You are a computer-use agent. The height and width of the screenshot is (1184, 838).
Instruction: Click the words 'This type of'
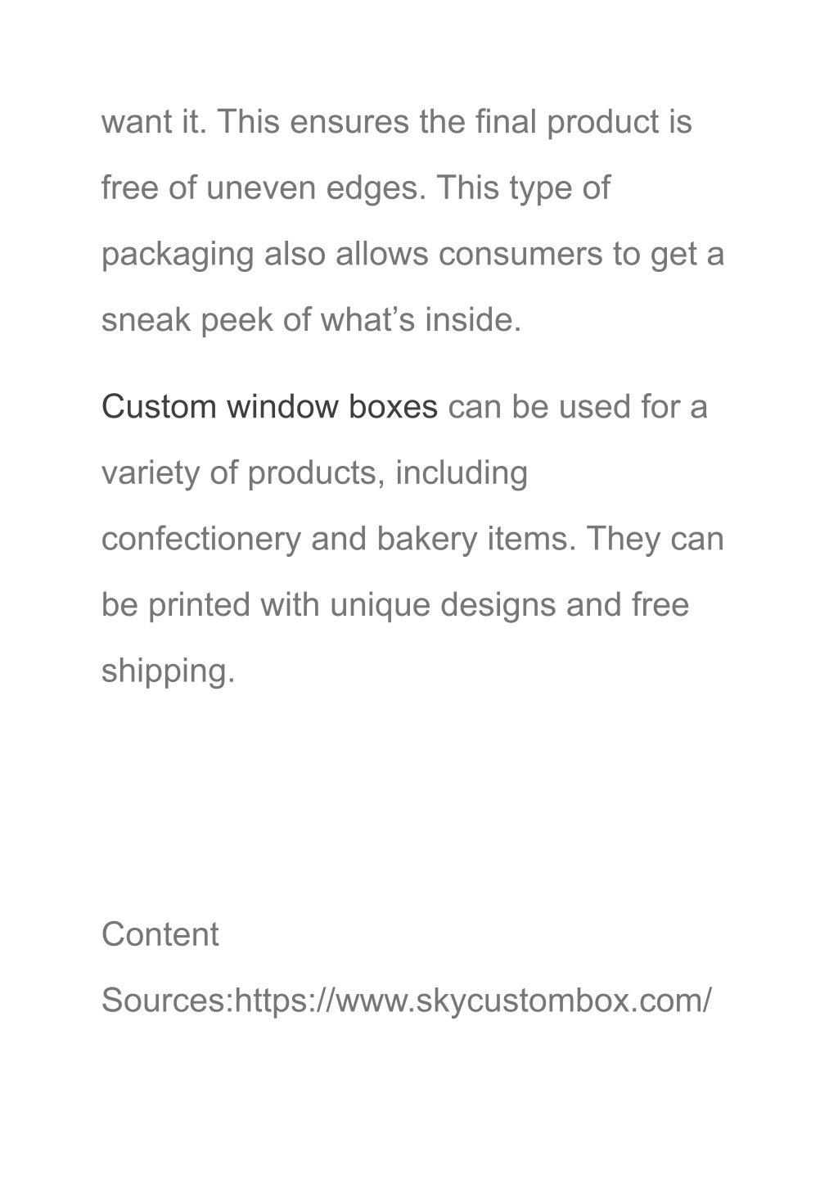[523, 188]
